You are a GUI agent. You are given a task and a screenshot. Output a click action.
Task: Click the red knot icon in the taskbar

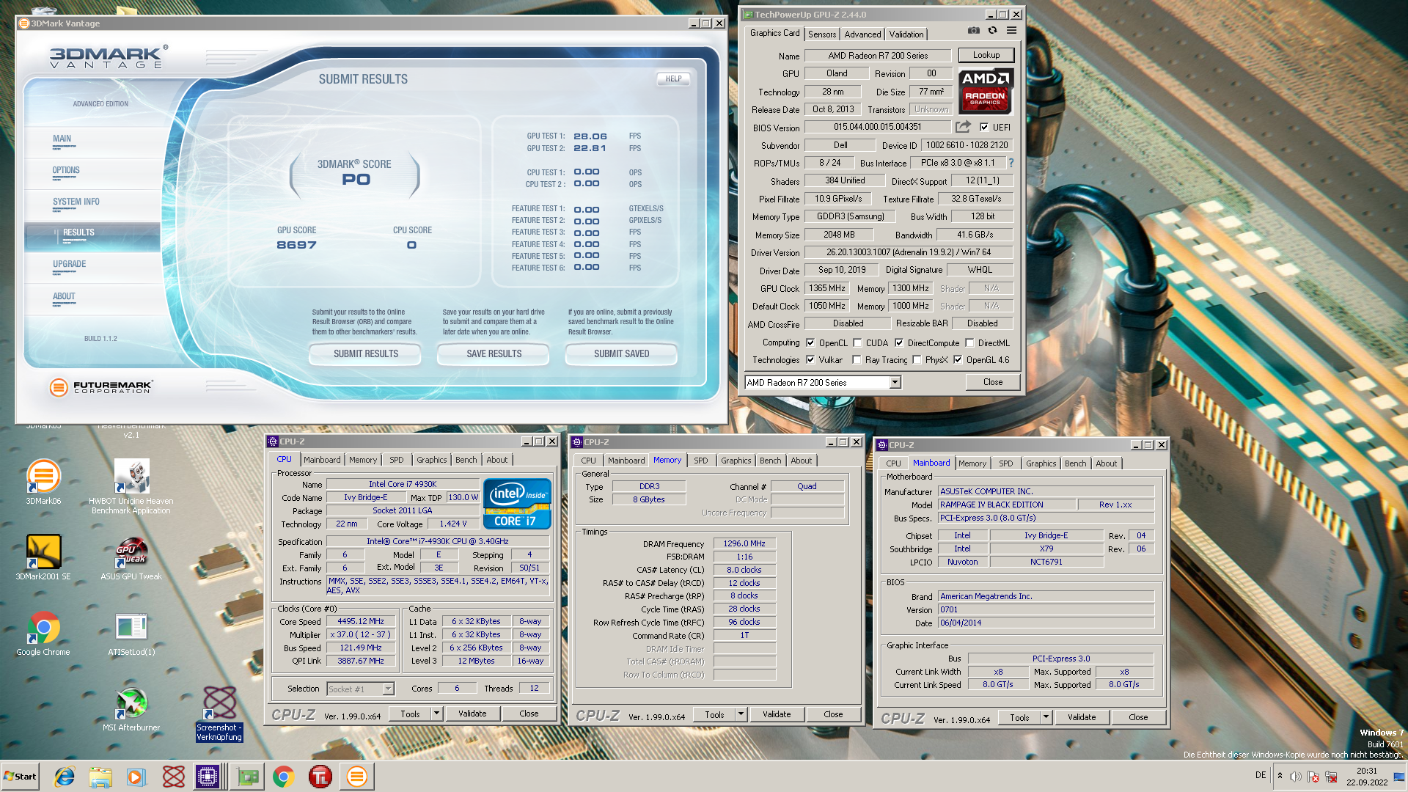173,777
